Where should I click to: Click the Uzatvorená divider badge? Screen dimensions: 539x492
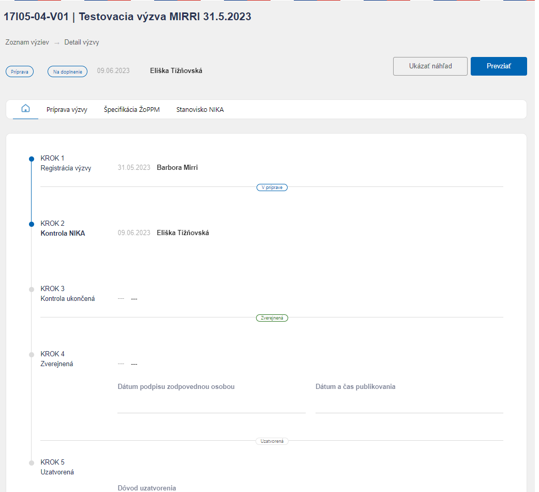click(272, 441)
